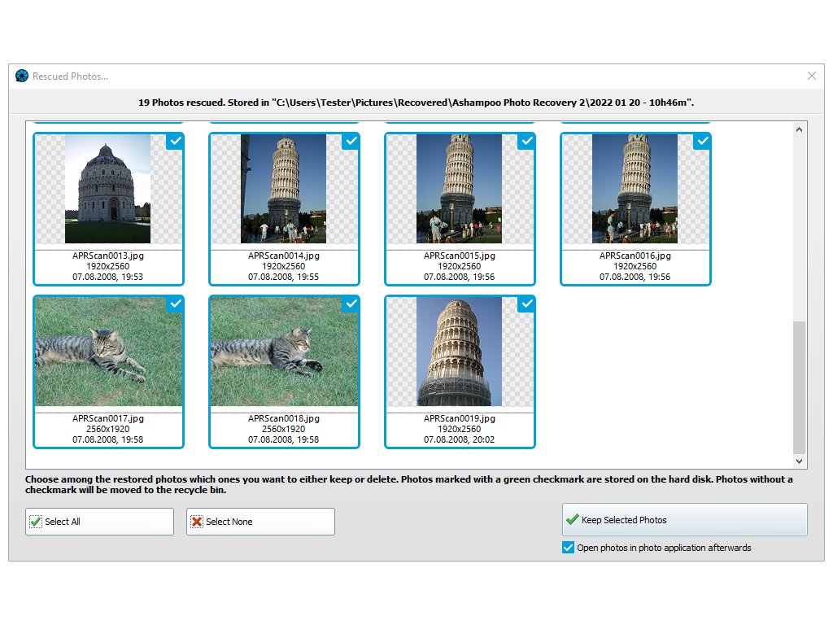
Task: Click the scrollbar down arrow
Action: [x=799, y=461]
